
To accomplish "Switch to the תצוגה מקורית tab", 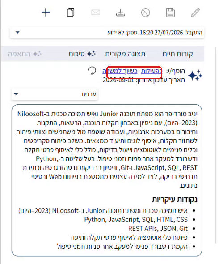I will pos(125,54).
